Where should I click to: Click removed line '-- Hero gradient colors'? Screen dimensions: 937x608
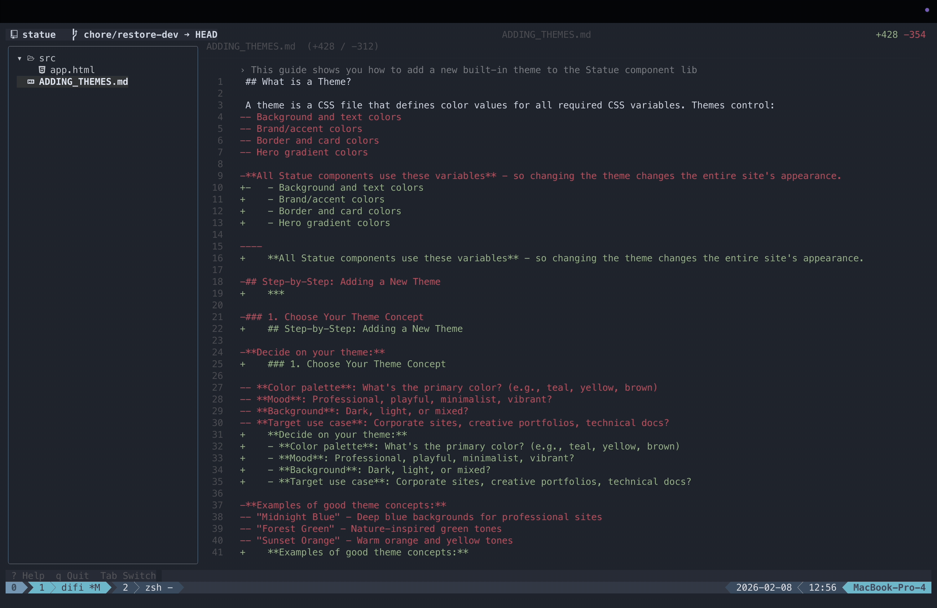pyautogui.click(x=304, y=153)
